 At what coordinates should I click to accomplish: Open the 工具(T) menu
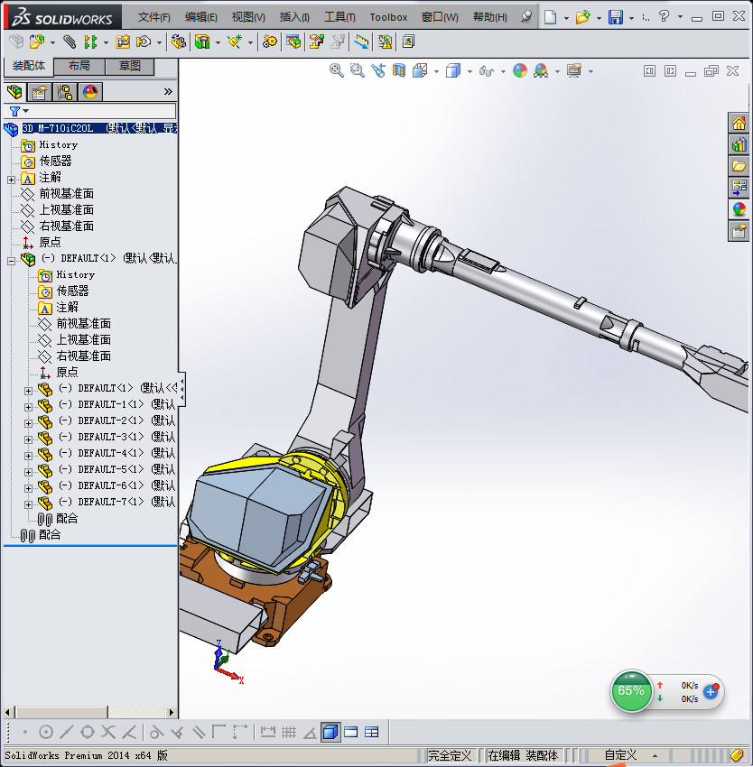339,17
